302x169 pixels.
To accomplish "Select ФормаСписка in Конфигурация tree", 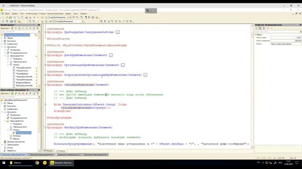I will [x=22, y=71].
